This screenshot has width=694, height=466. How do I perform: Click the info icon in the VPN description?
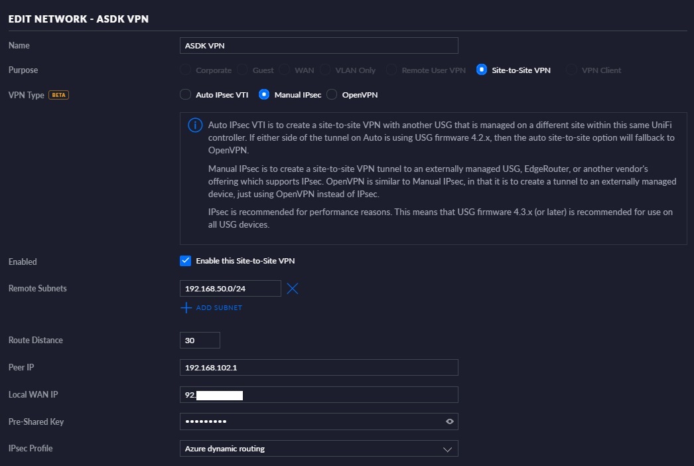(195, 125)
